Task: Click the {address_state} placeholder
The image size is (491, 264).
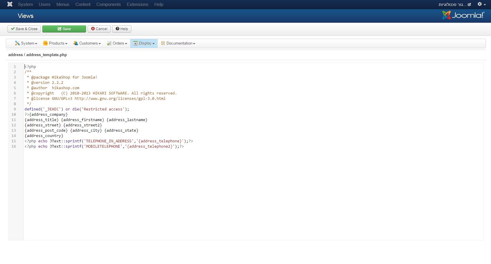Action: 121,131
